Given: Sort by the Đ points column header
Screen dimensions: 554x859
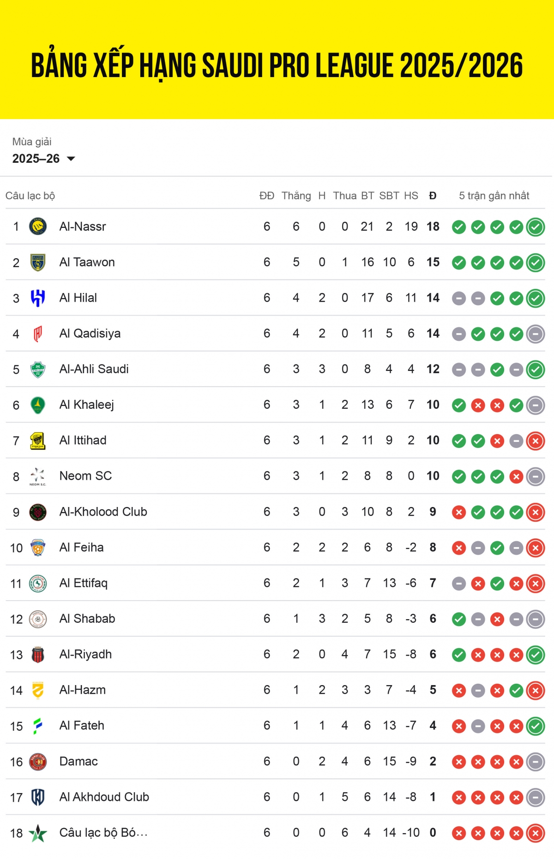Looking at the screenshot, I should 433,196.
